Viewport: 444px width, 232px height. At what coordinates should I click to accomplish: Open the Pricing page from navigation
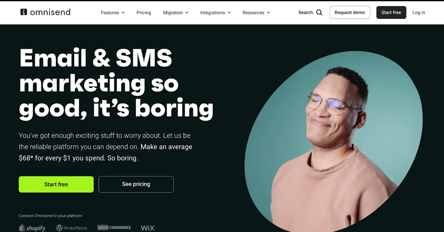[x=144, y=13]
